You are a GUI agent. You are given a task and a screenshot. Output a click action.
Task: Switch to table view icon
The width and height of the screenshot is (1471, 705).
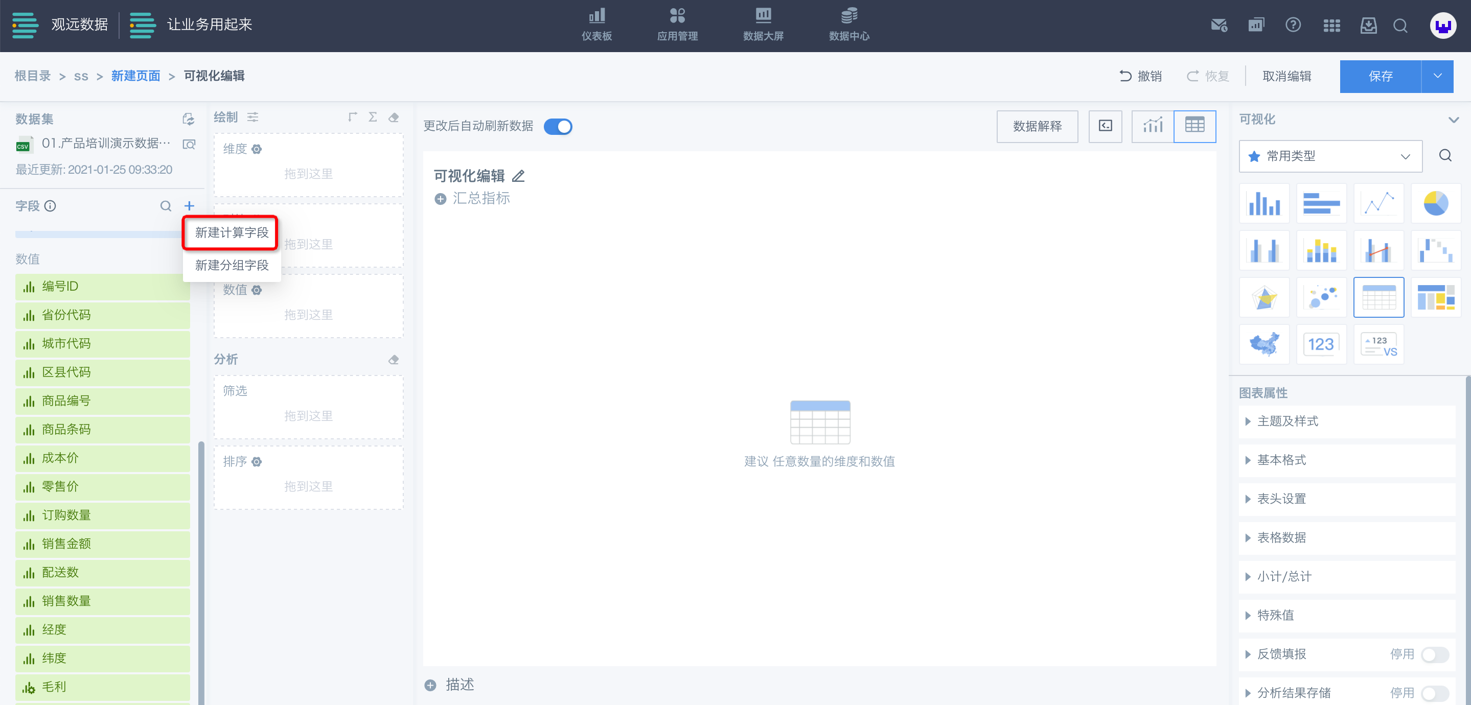pyautogui.click(x=1194, y=126)
